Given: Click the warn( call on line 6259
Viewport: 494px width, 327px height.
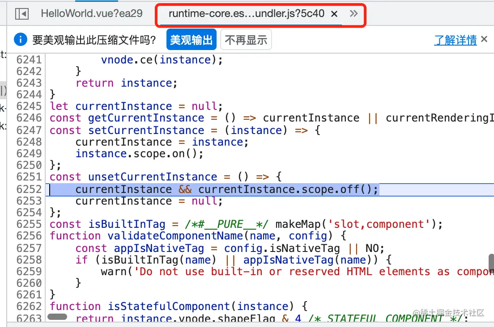Looking at the screenshot, I should coord(117,272).
